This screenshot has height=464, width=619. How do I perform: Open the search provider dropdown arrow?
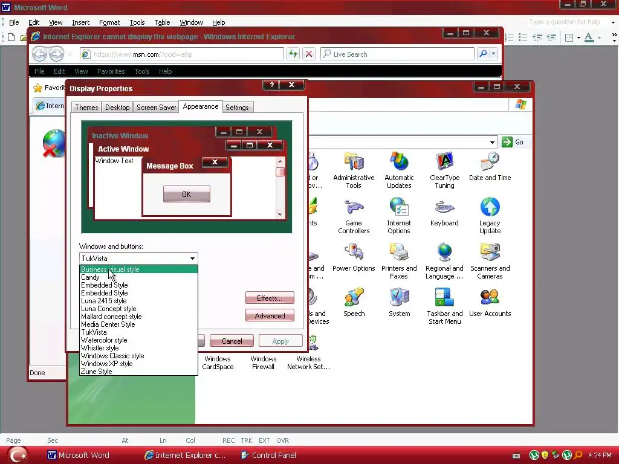[493, 54]
